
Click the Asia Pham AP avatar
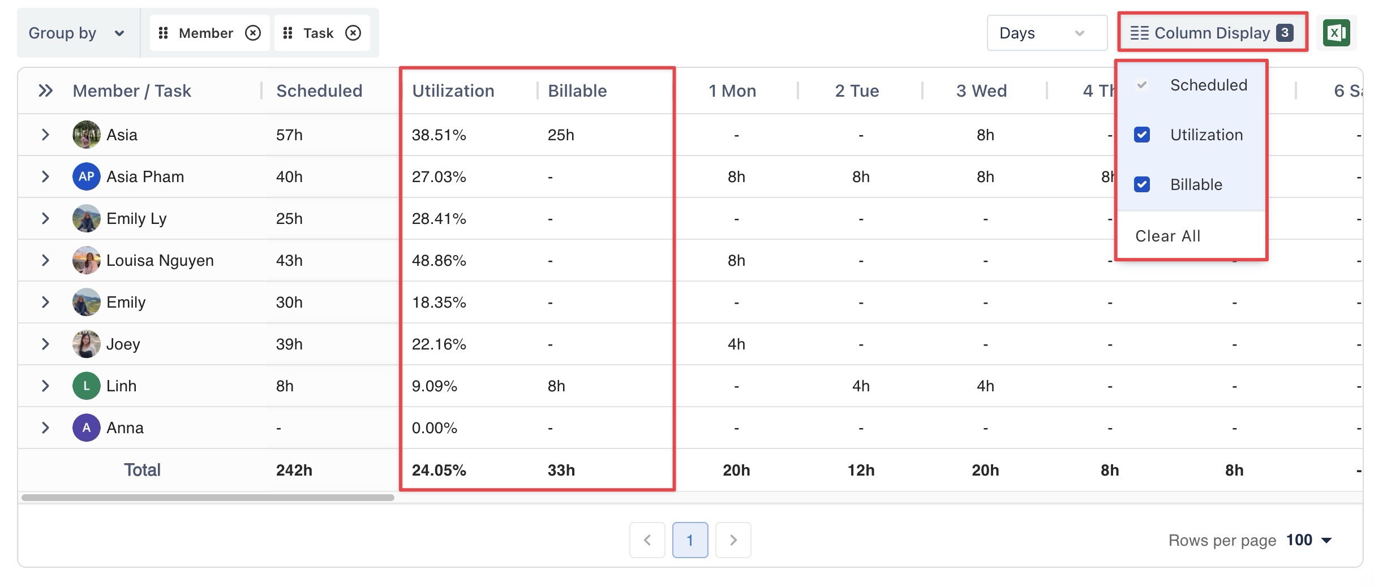click(x=86, y=176)
